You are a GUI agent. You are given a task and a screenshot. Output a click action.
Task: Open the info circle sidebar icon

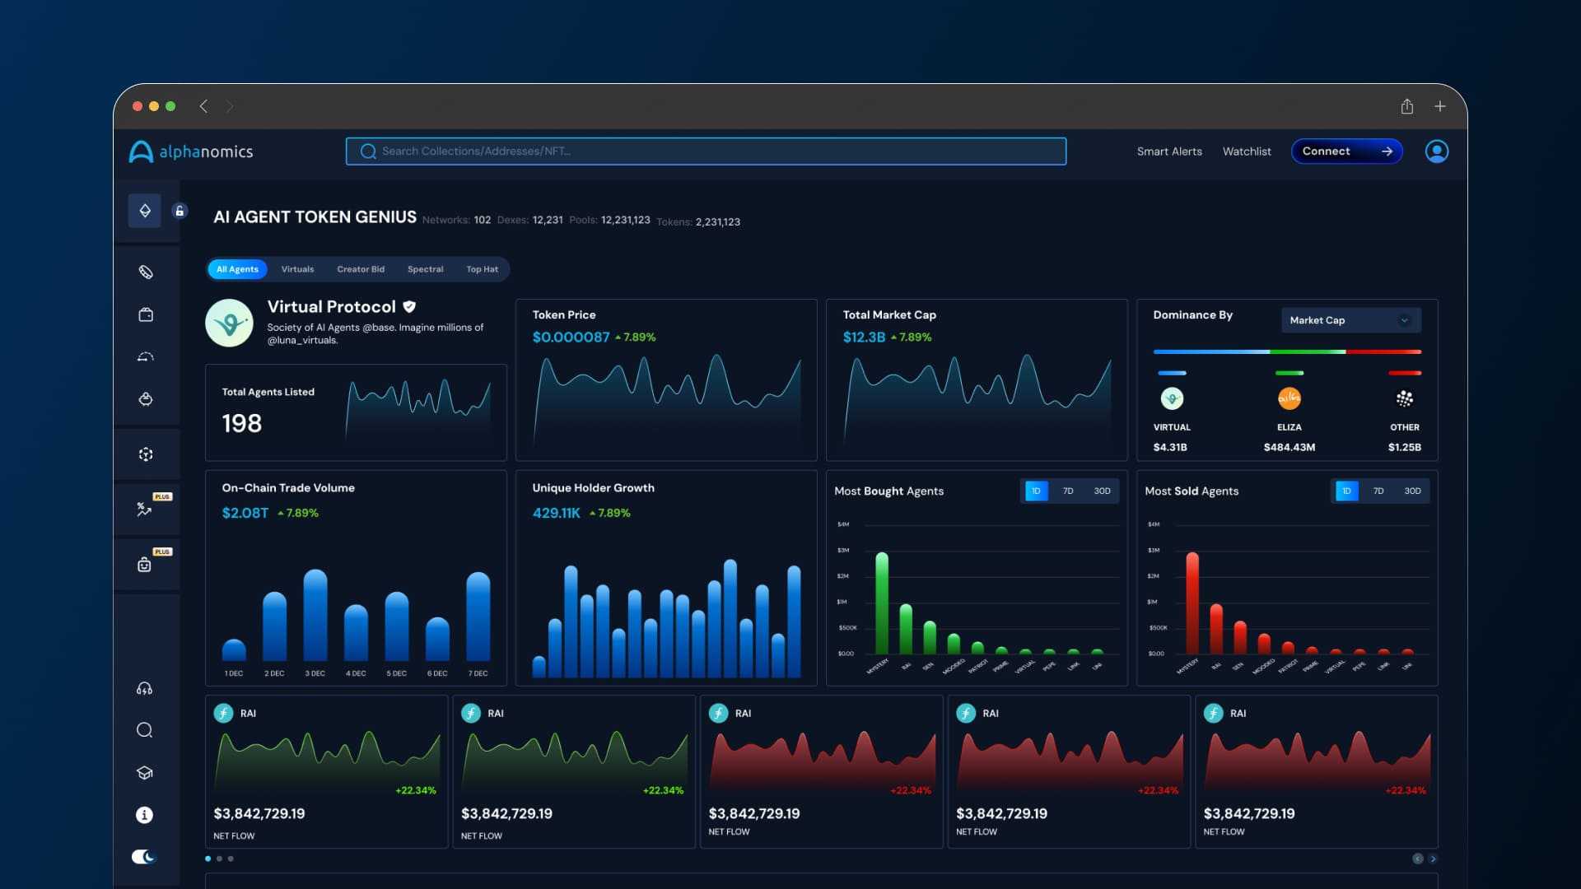144,815
